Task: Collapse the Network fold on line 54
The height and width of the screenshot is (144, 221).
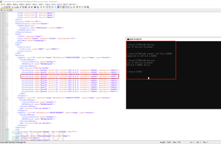Action: (x=7, y=55)
